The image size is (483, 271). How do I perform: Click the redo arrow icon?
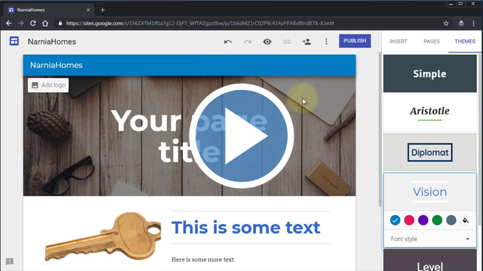click(x=248, y=42)
